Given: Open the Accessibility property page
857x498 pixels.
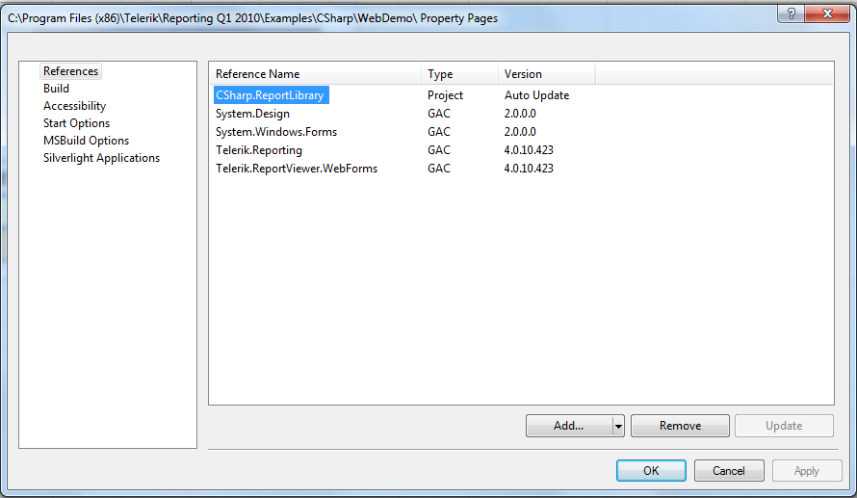Looking at the screenshot, I should pos(74,106).
